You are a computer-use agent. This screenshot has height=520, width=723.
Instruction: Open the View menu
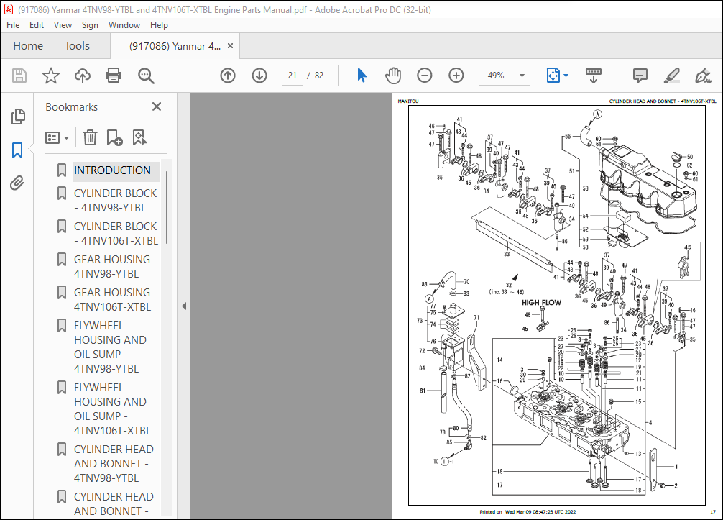click(63, 25)
